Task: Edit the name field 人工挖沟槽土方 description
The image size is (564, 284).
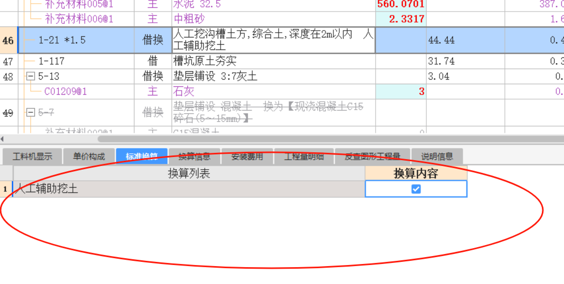Action: [x=274, y=40]
